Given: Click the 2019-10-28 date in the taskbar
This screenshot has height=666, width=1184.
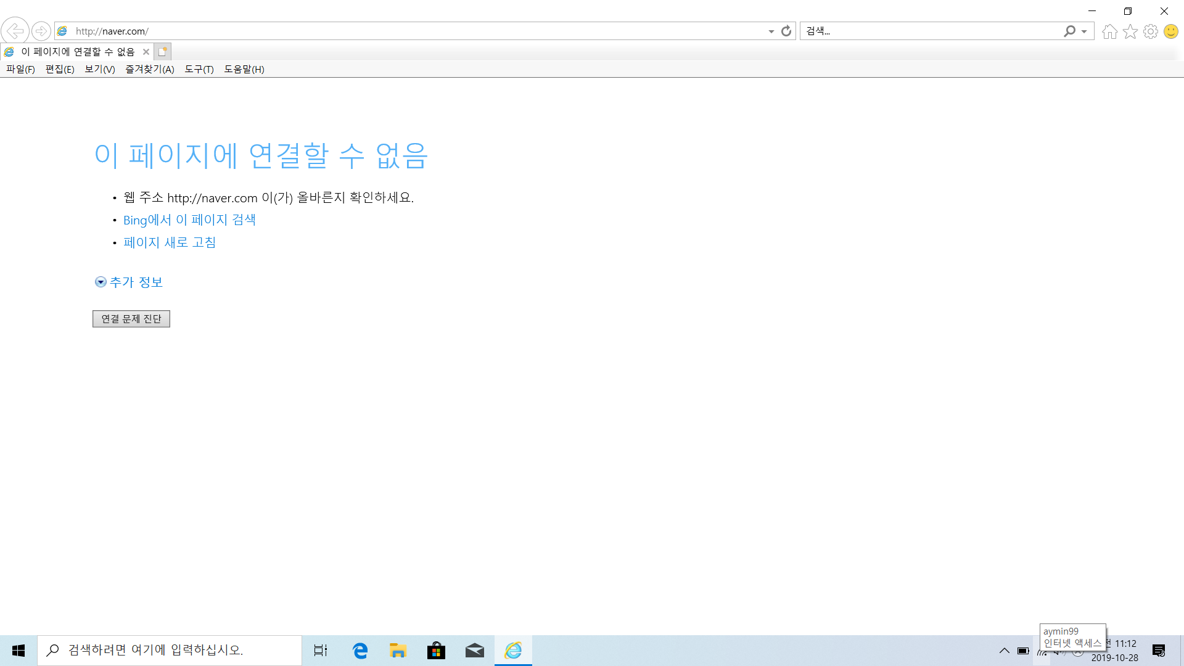Looking at the screenshot, I should (1115, 658).
